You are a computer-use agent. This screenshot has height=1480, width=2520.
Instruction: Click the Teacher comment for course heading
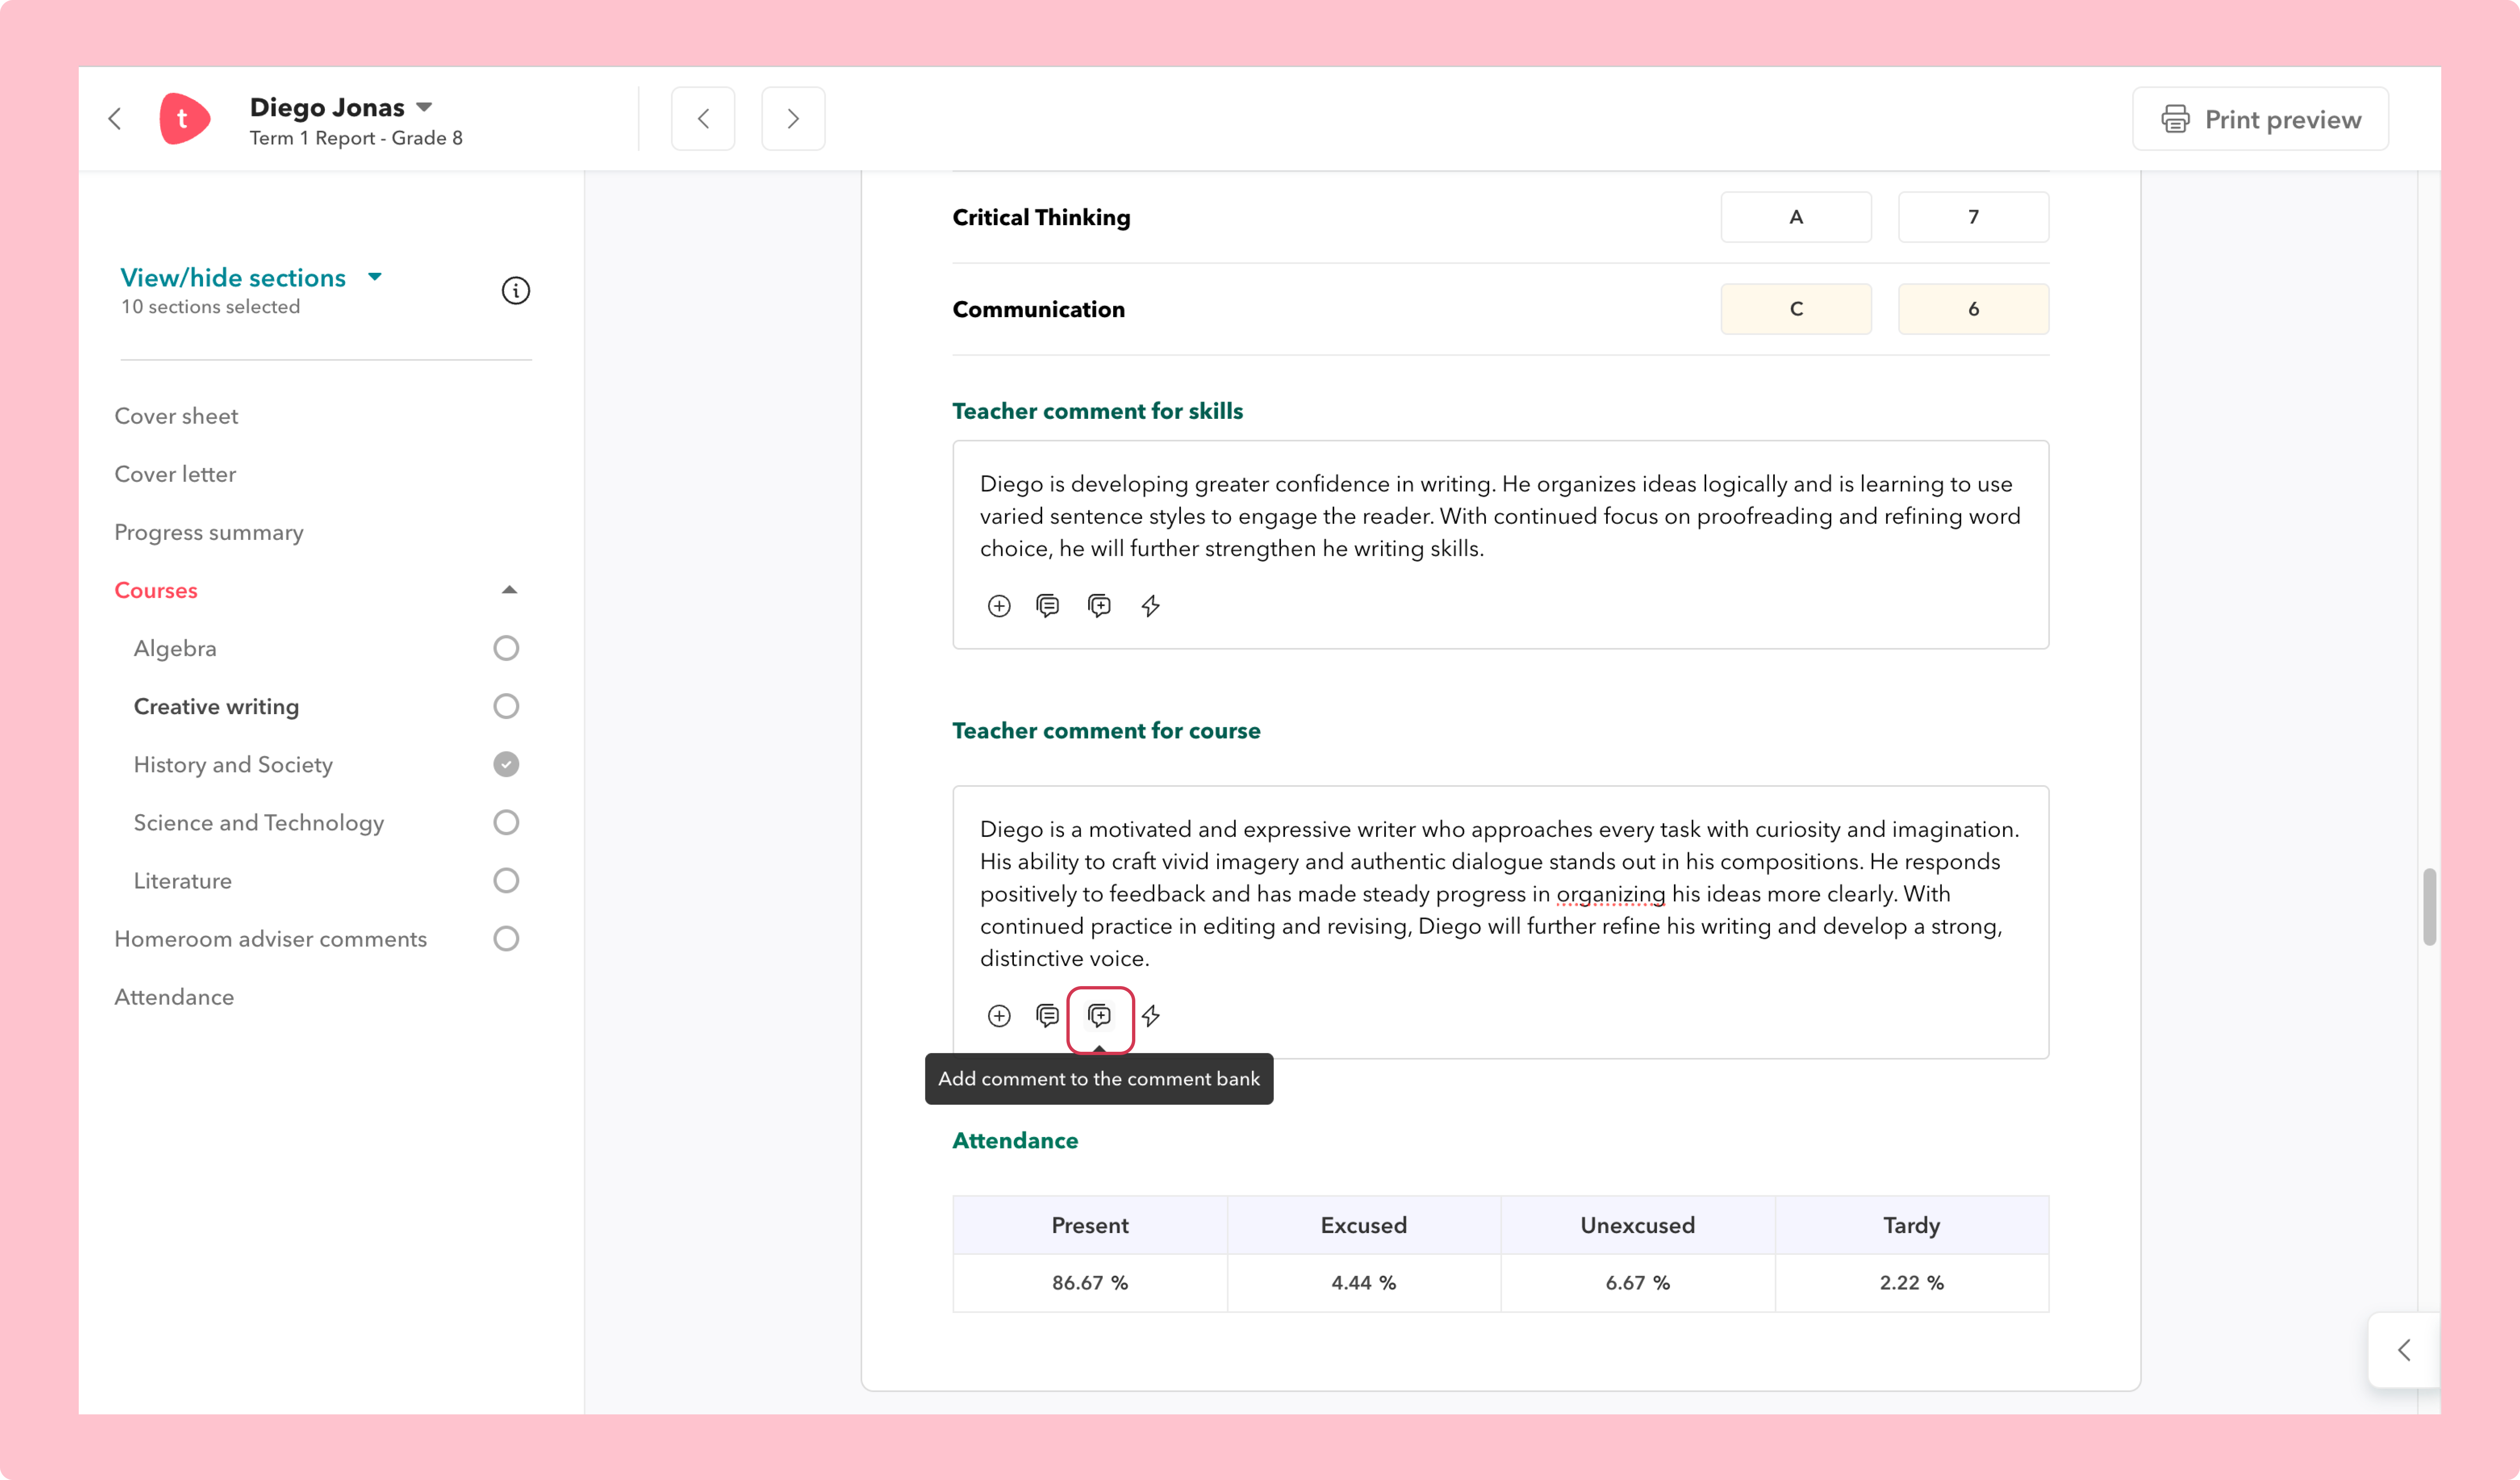[1106, 731]
